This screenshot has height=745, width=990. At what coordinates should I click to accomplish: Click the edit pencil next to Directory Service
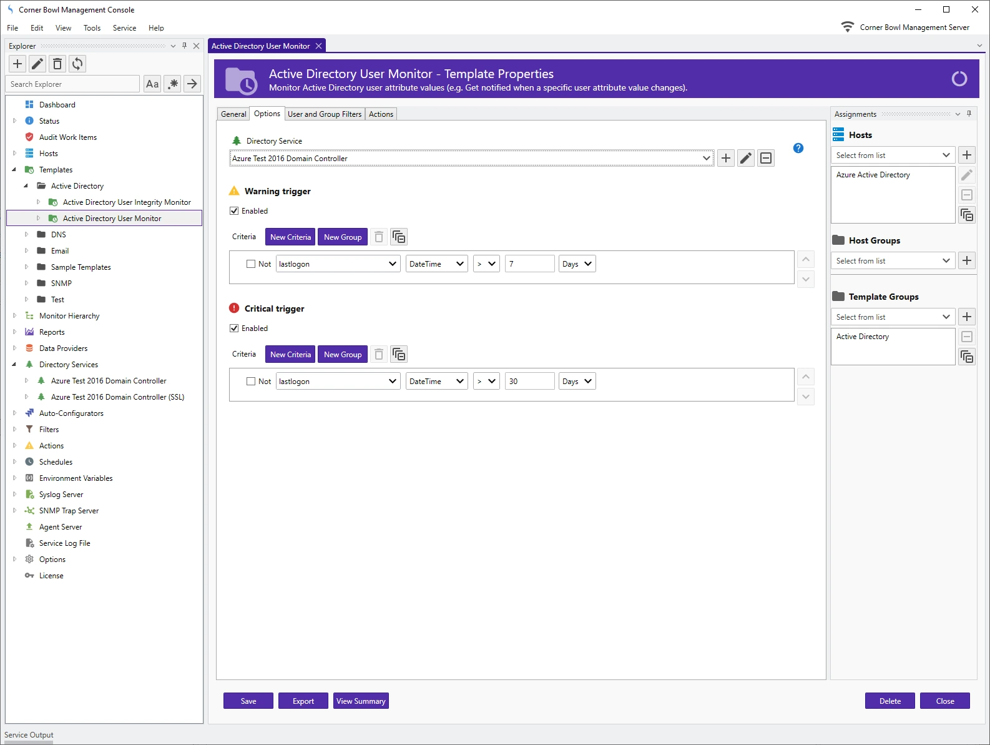point(746,159)
